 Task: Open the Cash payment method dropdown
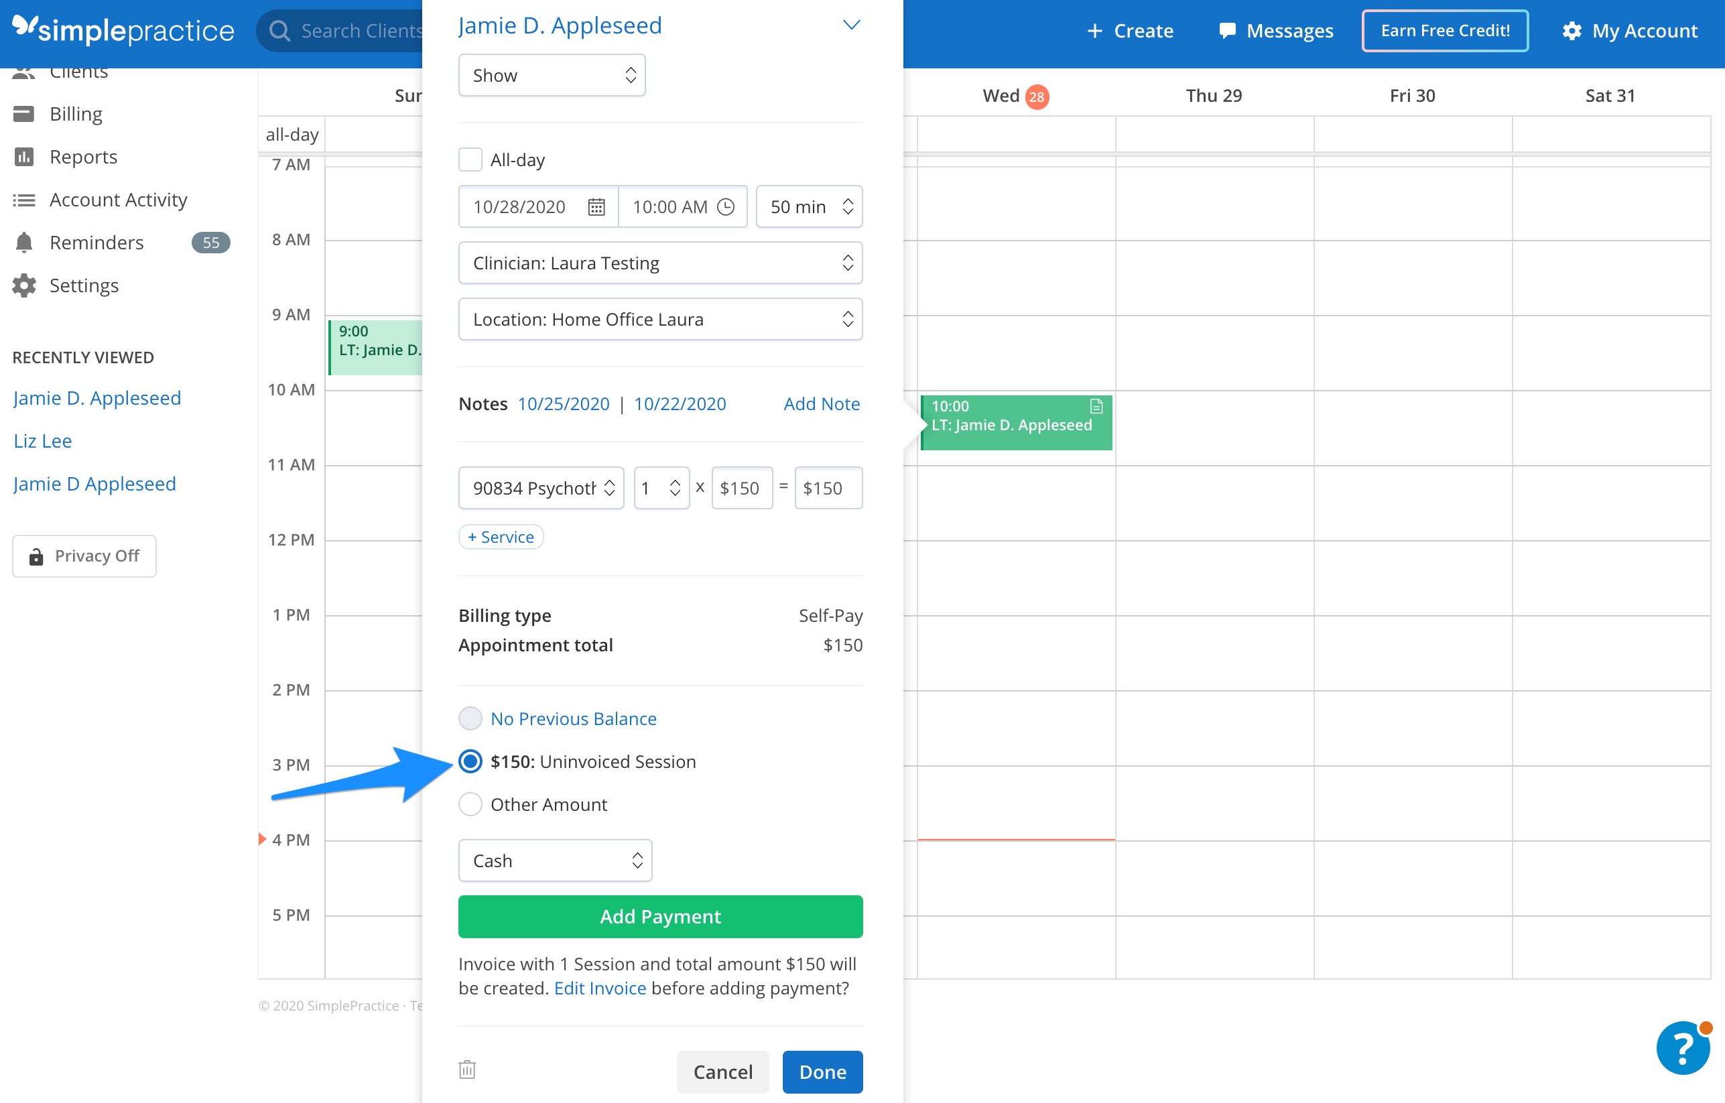point(555,860)
